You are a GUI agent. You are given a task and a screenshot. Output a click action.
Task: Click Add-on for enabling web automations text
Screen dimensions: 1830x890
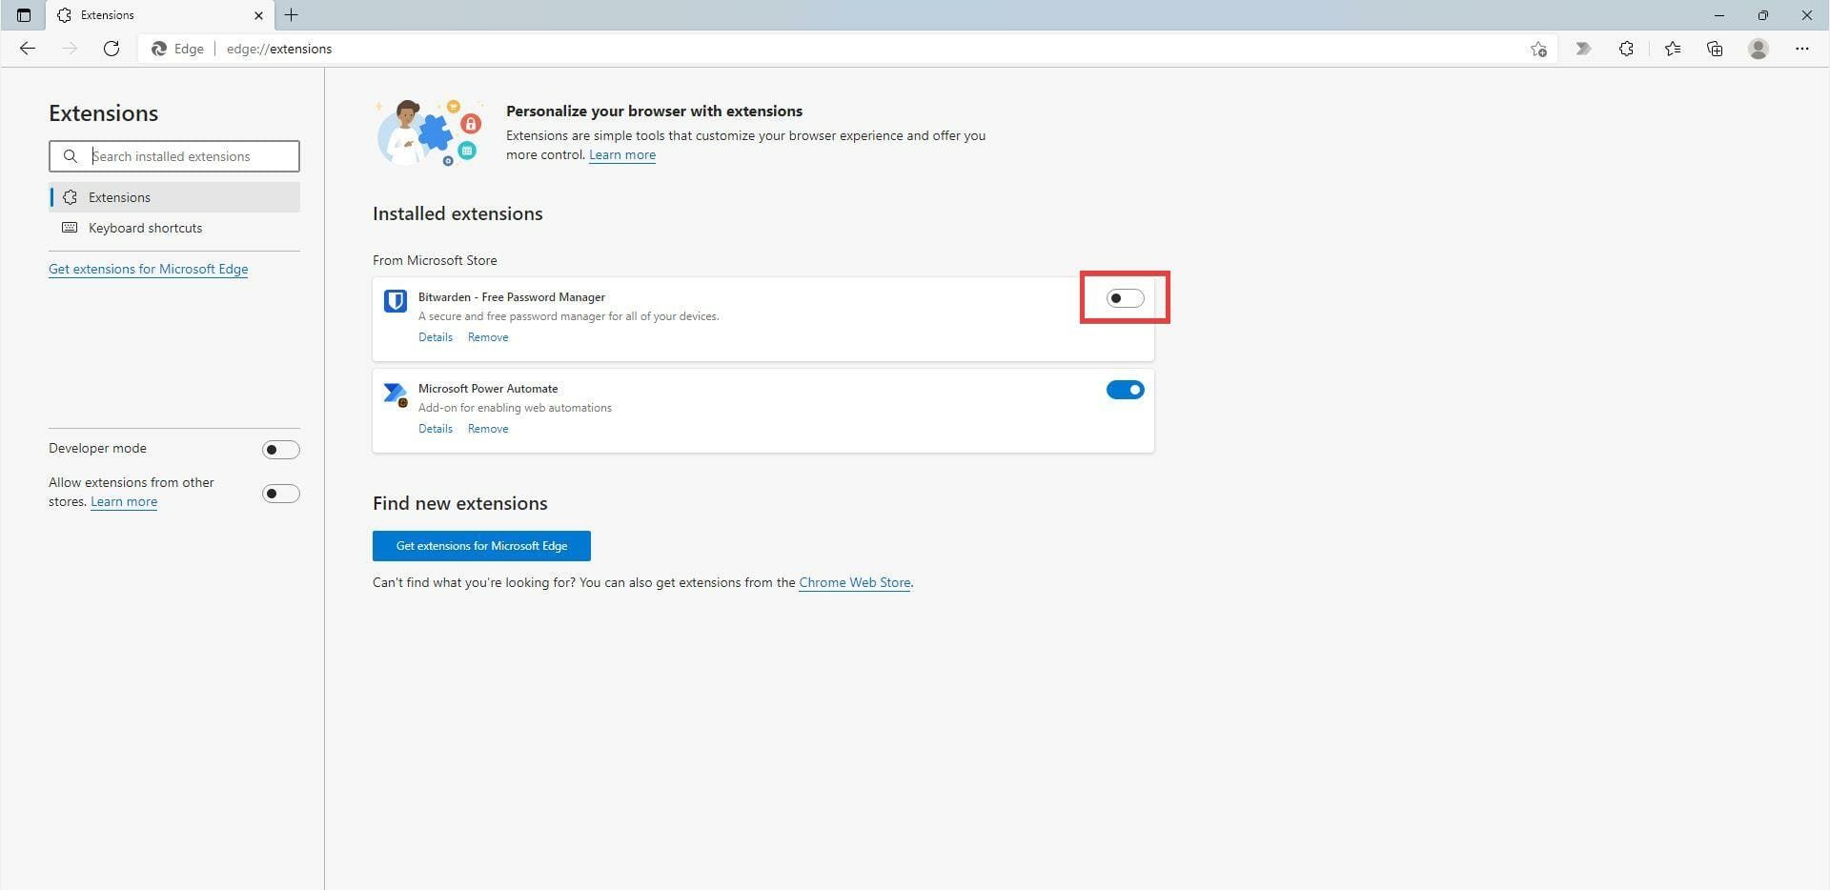click(x=515, y=408)
